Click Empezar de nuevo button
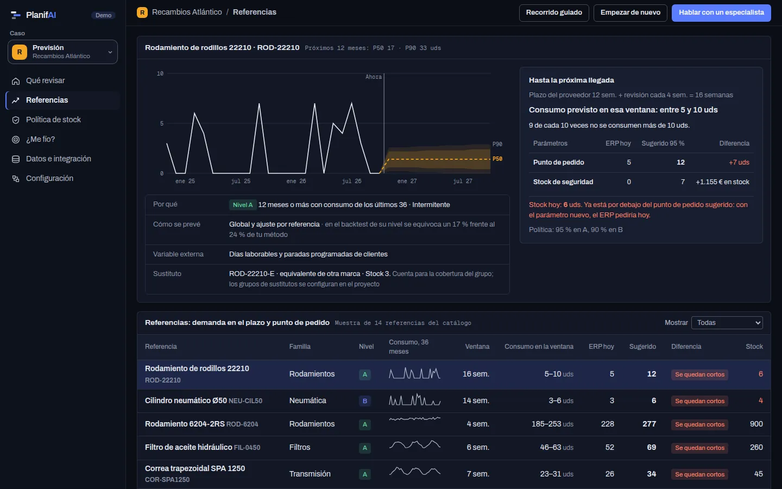The width and height of the screenshot is (782, 489). point(630,12)
